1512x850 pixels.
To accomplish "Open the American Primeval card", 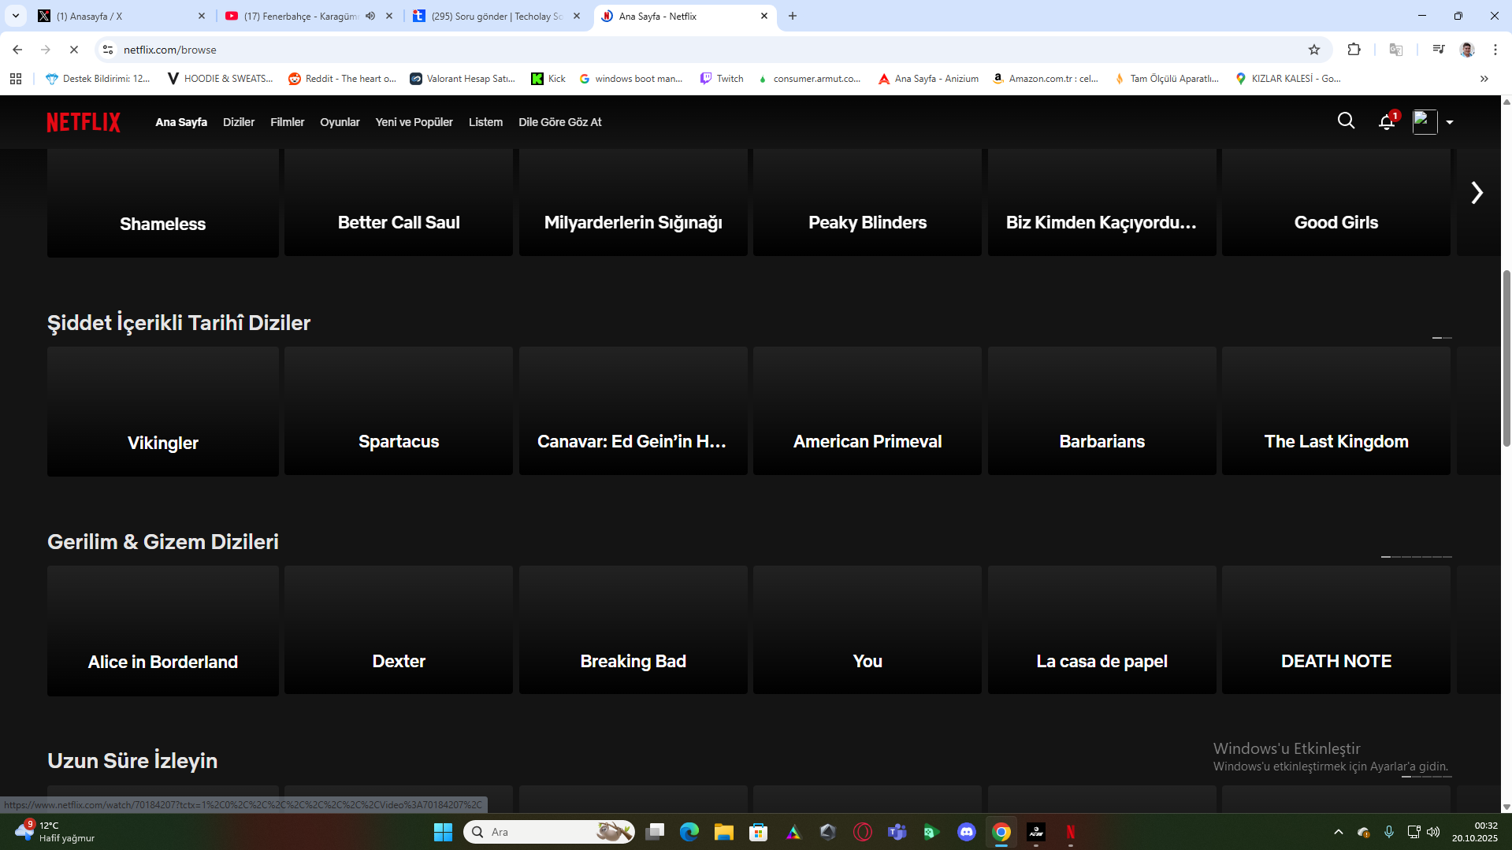I will pyautogui.click(x=867, y=410).
